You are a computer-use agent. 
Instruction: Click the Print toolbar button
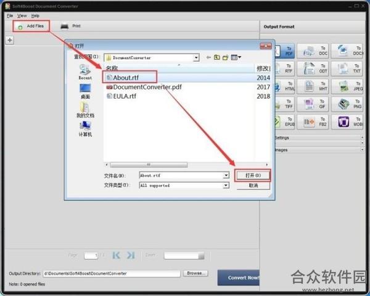[70, 26]
